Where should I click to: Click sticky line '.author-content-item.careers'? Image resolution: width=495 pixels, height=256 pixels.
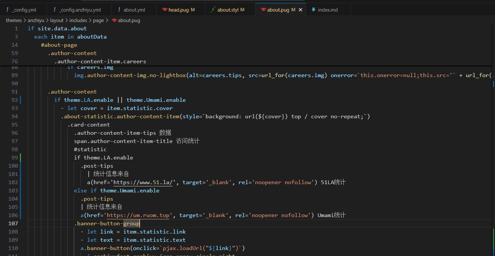click(100, 61)
